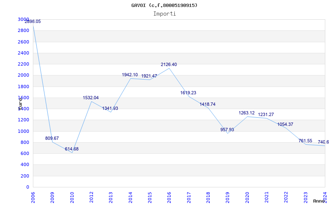
Task: Select the 1418.74 value label
Action: coord(208,105)
